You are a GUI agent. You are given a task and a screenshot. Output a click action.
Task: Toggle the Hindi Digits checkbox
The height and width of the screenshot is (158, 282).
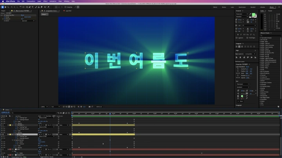[x=247, y=38]
